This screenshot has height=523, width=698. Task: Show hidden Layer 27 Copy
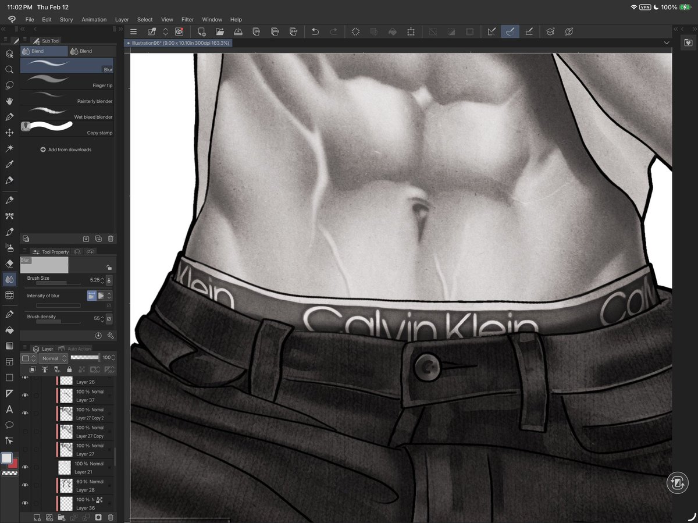point(25,431)
